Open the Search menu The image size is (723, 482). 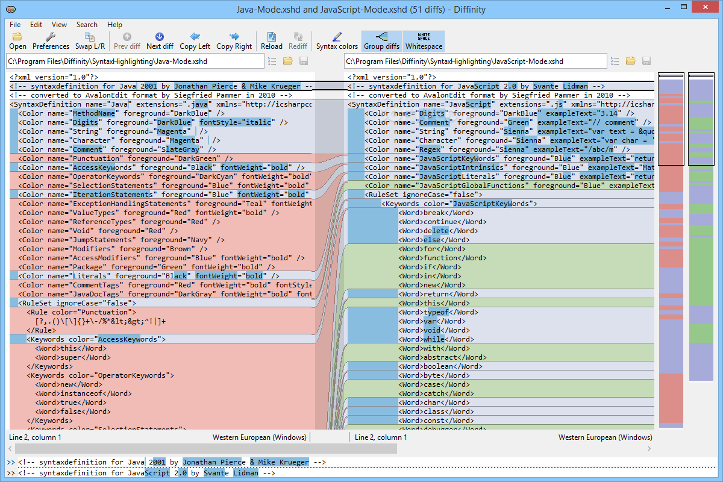point(87,25)
